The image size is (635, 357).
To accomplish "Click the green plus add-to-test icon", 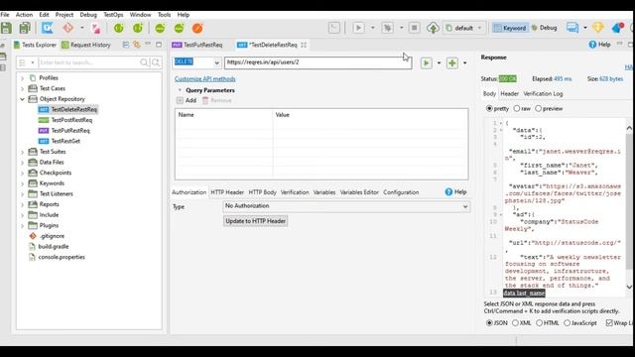I will pyautogui.click(x=452, y=62).
